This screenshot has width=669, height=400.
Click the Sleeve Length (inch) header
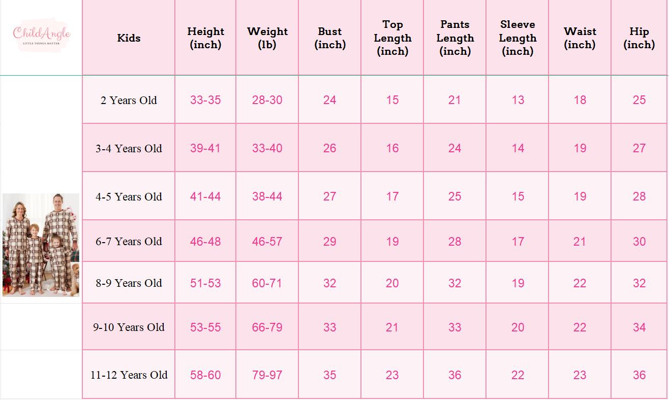pos(518,38)
